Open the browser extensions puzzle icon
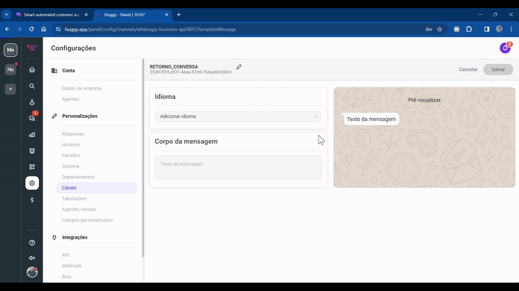The image size is (519, 291). pos(469,29)
